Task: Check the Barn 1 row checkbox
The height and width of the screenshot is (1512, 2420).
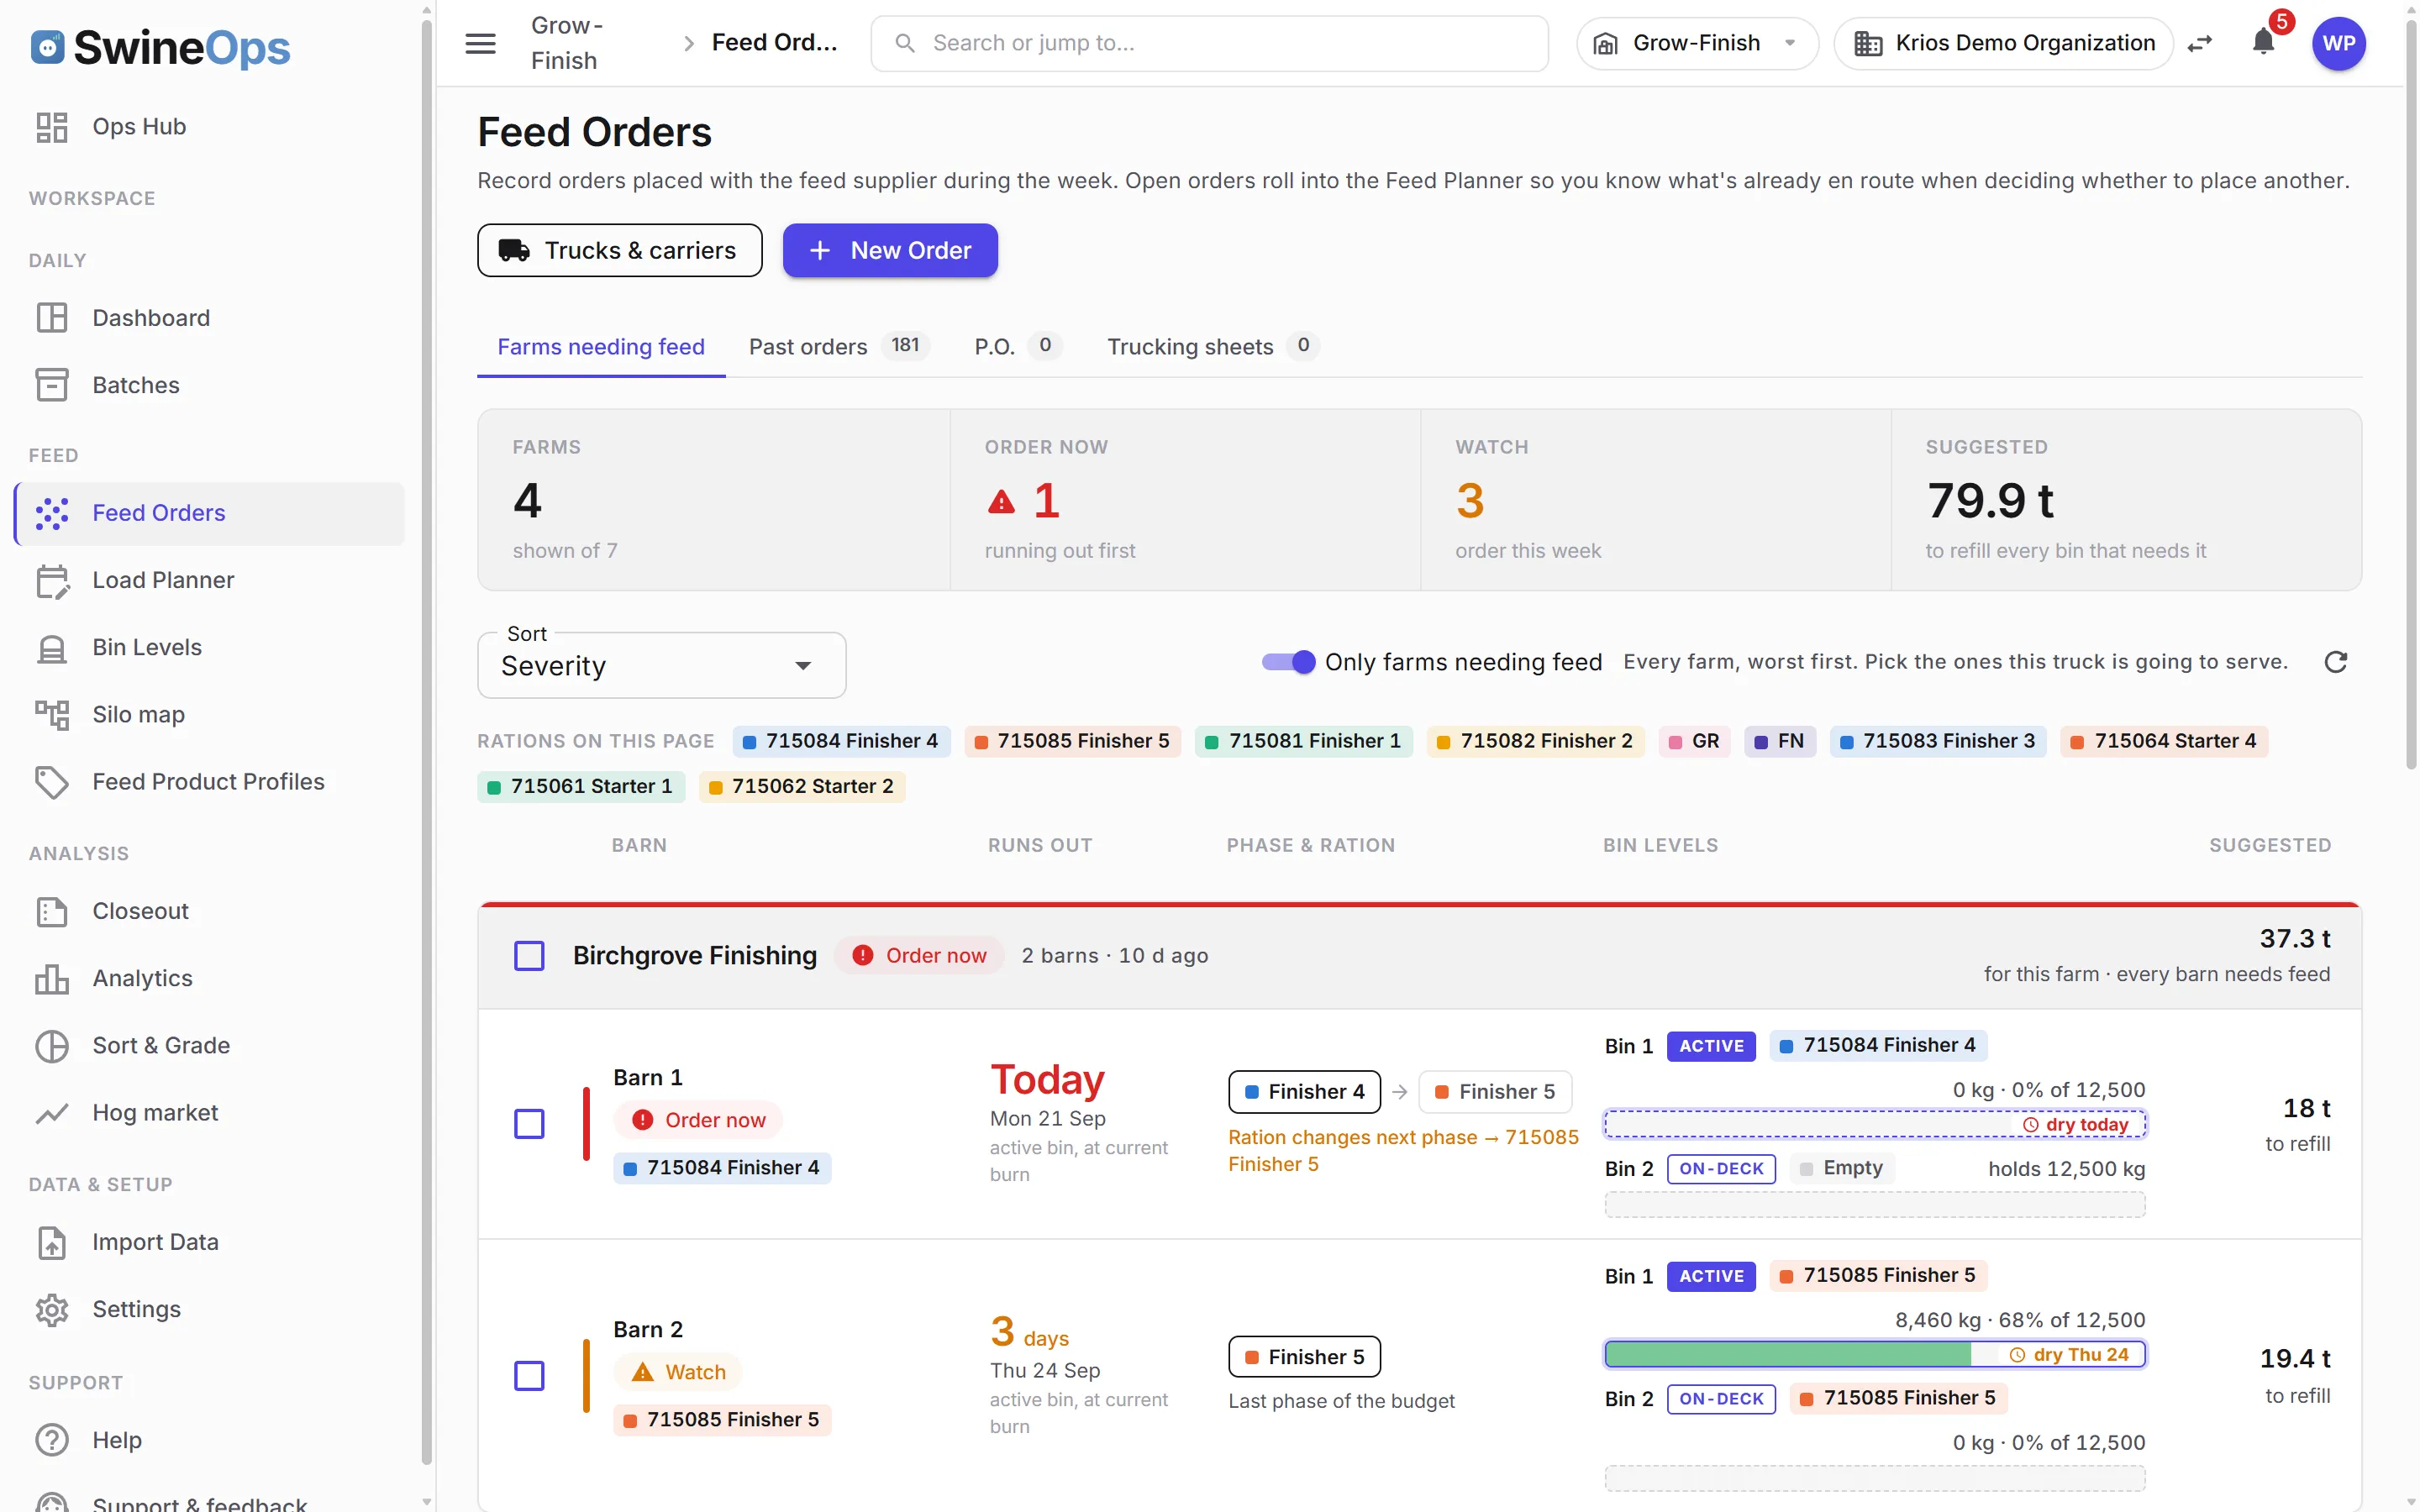Action: [x=529, y=1124]
